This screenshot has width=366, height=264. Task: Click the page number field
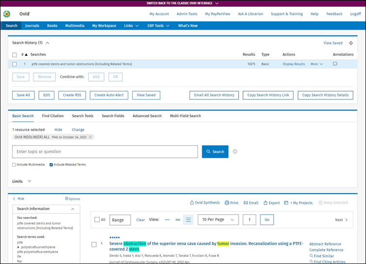coord(249,220)
